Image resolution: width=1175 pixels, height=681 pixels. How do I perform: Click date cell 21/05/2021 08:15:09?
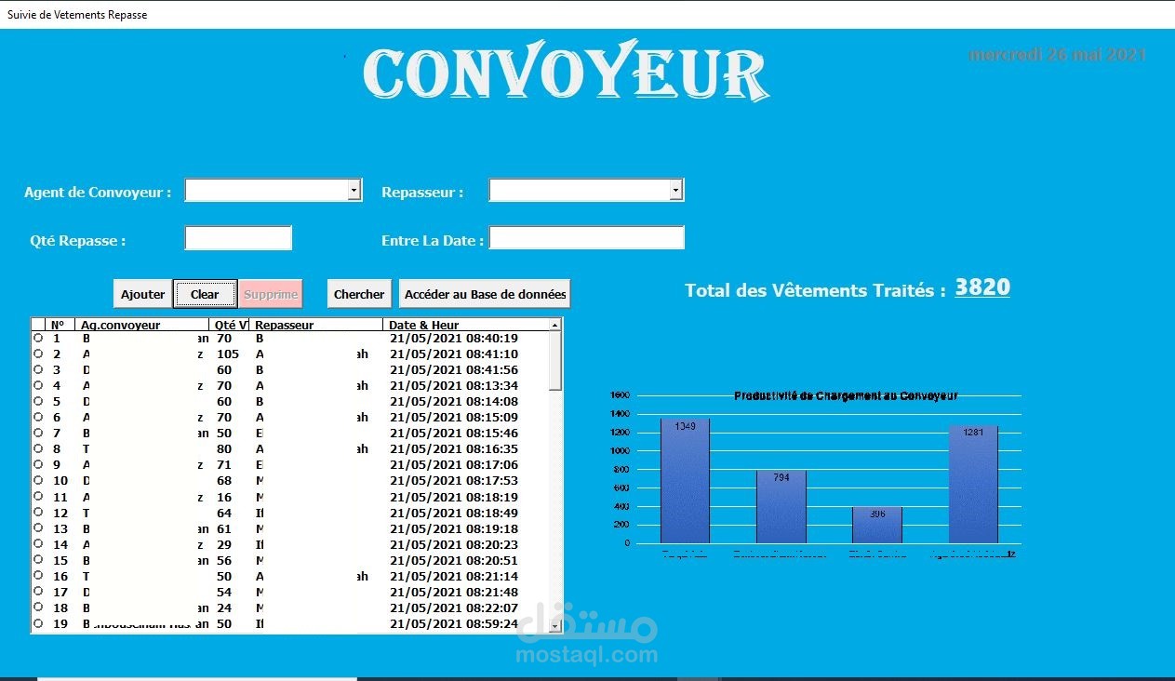click(454, 418)
